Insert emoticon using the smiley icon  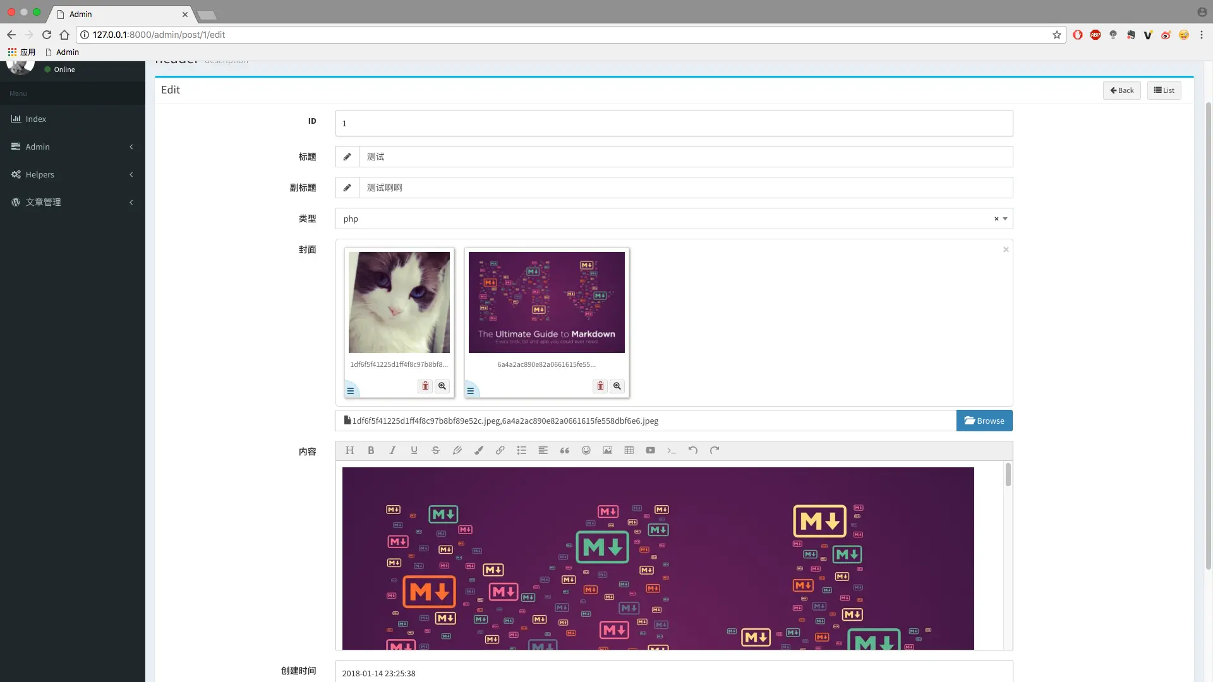[x=586, y=450]
